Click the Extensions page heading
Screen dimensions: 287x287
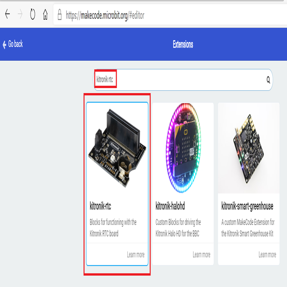click(x=182, y=44)
